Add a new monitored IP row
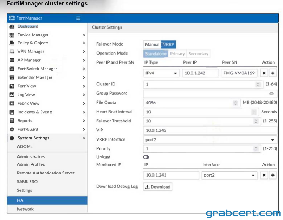Screen dimensions: 283x220 273,175
